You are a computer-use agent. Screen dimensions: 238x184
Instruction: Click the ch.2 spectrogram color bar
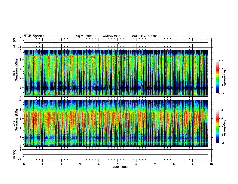point(218,127)
